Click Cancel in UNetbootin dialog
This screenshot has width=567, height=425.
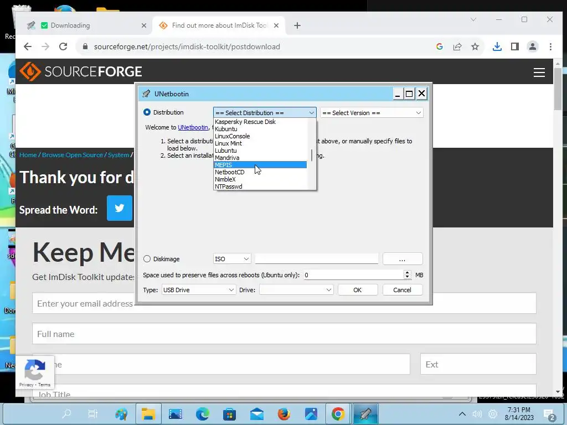point(402,290)
